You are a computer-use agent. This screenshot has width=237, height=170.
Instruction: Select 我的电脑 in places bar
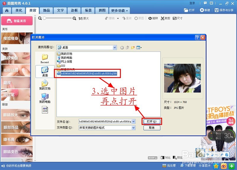[45, 98]
